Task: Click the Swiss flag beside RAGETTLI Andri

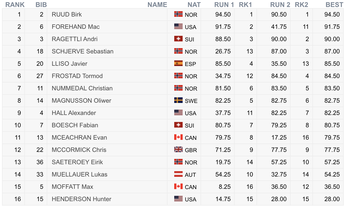Action: (178, 39)
